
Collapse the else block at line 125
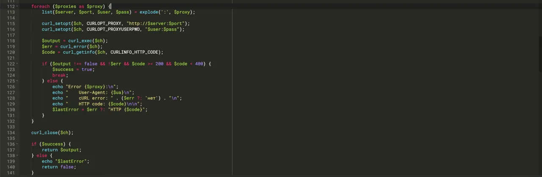tap(17, 81)
